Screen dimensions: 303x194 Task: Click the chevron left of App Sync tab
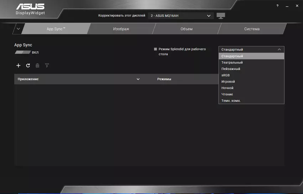[x=18, y=29]
